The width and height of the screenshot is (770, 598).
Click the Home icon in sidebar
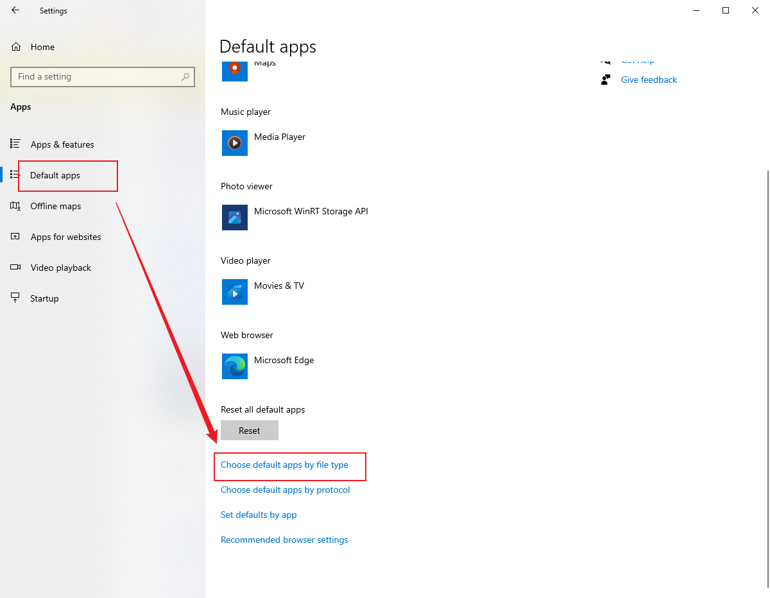(15, 46)
